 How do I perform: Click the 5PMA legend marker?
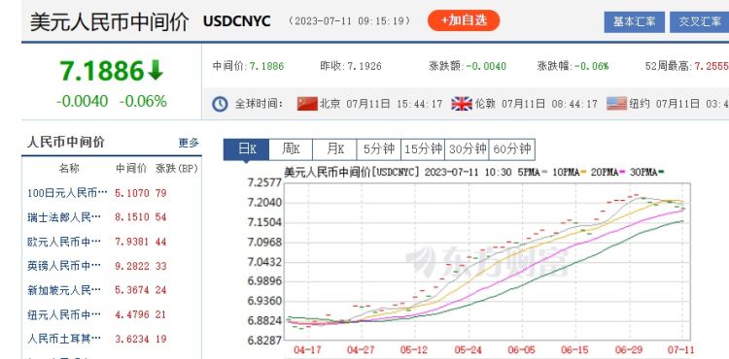pyautogui.click(x=545, y=173)
